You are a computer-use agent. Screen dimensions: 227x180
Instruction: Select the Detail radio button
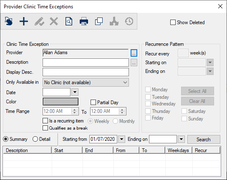pyautogui.click(x=35, y=139)
